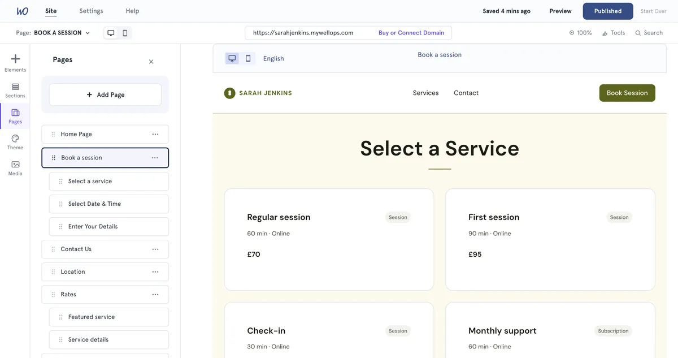
Task: Click drag handle of Book a session row
Action: tap(54, 158)
